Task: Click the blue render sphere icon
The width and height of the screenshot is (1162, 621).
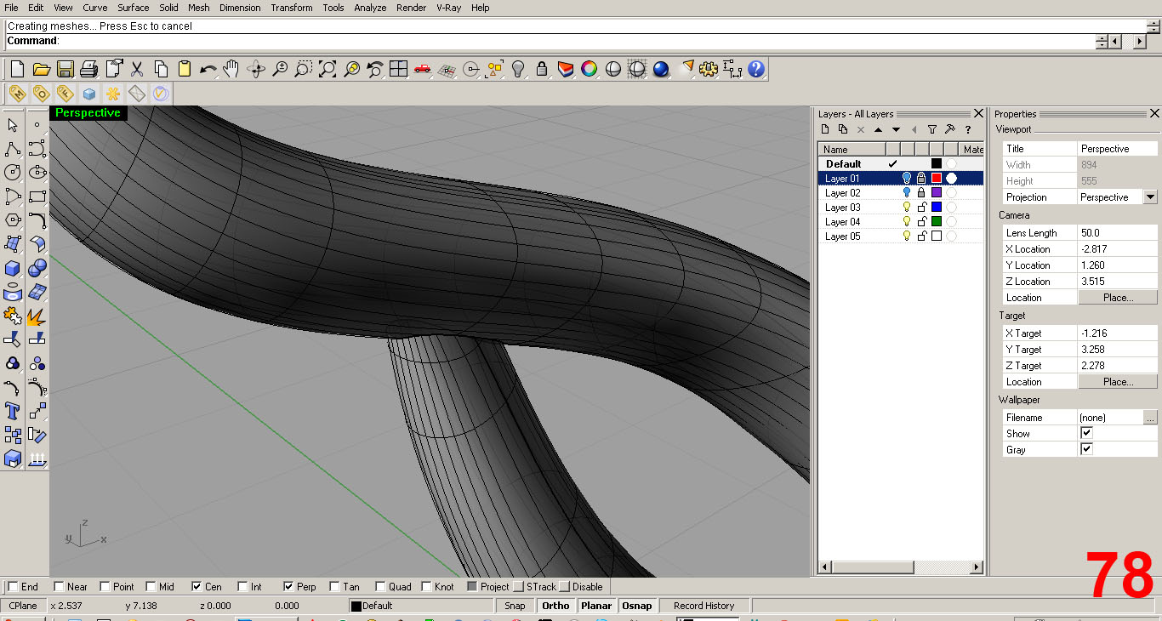Action: (661, 69)
